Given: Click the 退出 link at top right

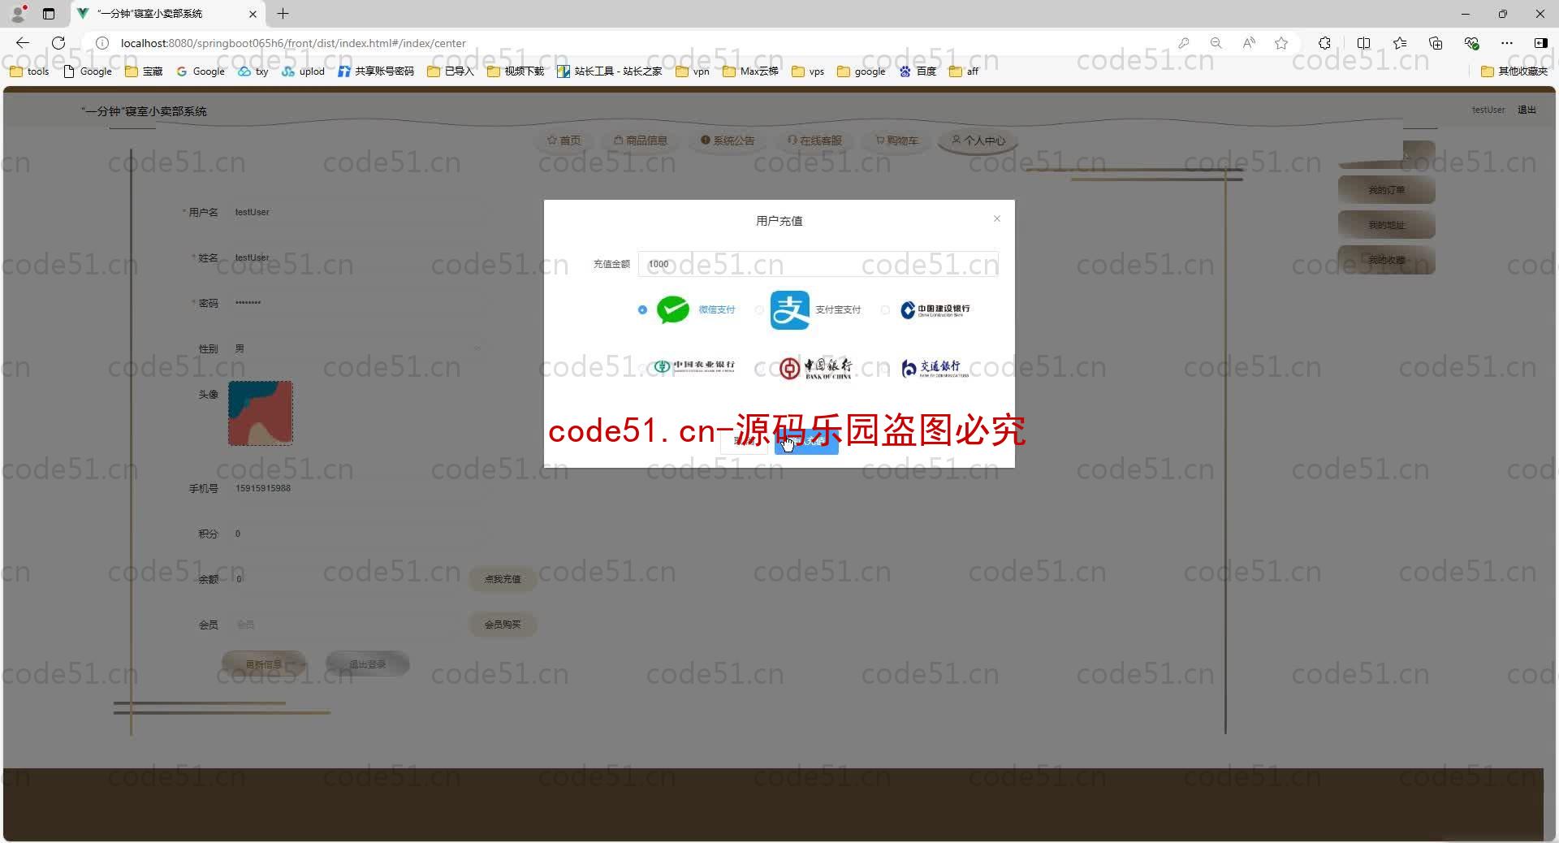Looking at the screenshot, I should [x=1527, y=110].
